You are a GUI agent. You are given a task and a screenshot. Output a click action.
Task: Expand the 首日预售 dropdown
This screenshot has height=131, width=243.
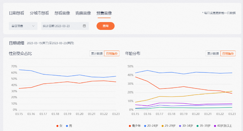tap(23, 26)
